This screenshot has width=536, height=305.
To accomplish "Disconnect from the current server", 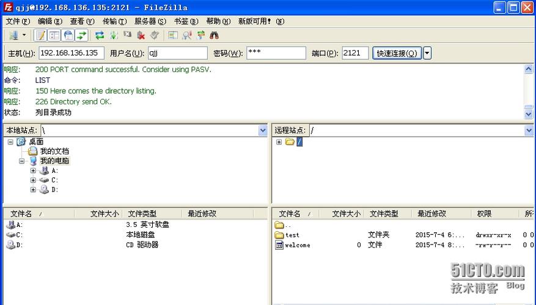I will 141,35.
